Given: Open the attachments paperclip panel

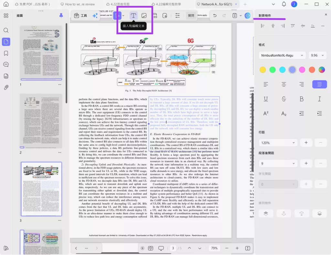Looking at the screenshot, I should tap(6, 87).
